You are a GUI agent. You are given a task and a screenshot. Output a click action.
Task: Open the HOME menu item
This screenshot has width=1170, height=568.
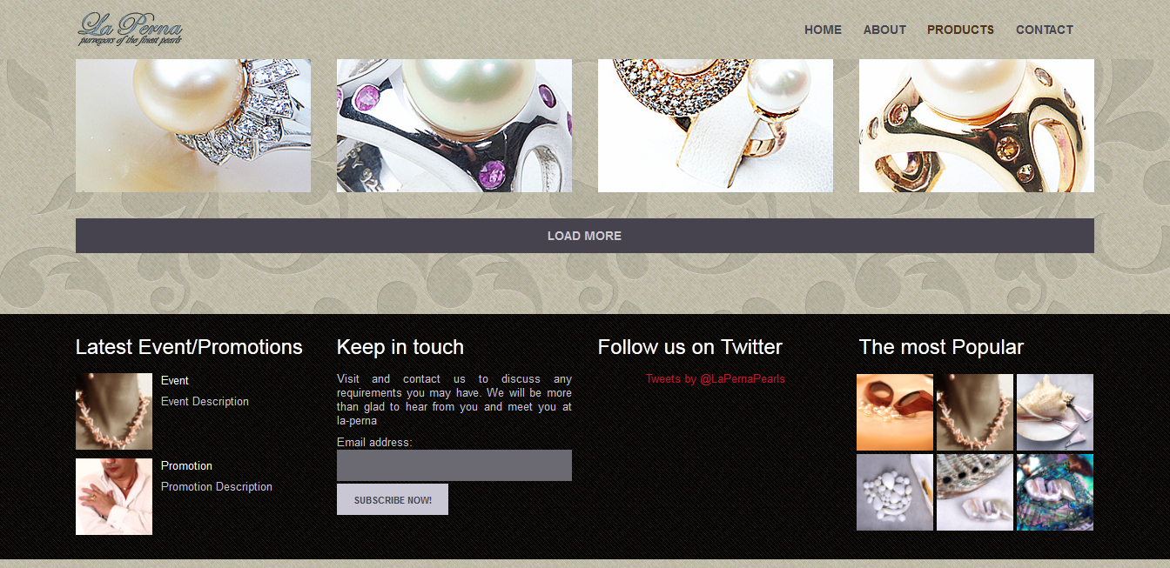click(x=823, y=30)
